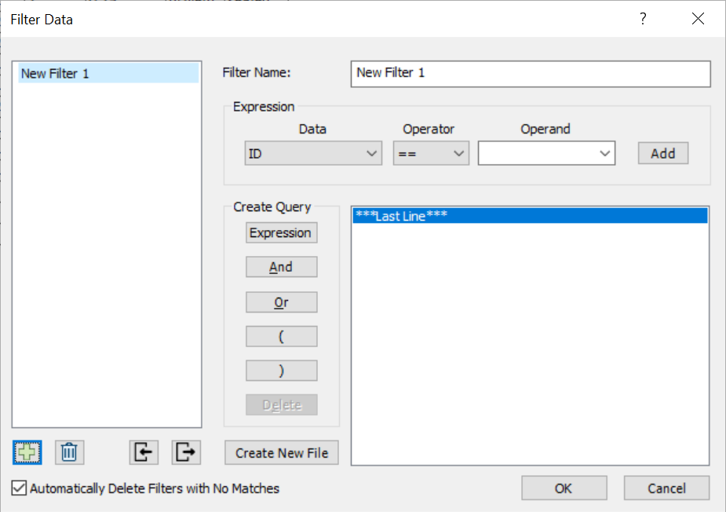Viewport: 726px width, 512px height.
Task: Insert an opening parenthesis into the query
Action: pyautogui.click(x=281, y=336)
